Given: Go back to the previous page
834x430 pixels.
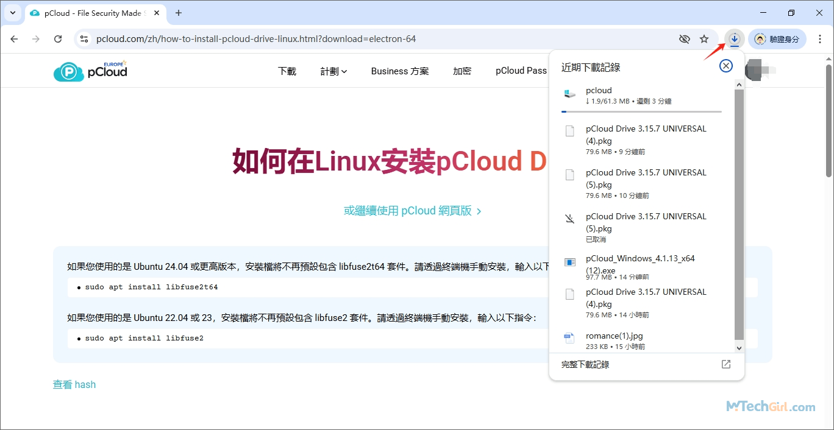Looking at the screenshot, I should [15, 39].
